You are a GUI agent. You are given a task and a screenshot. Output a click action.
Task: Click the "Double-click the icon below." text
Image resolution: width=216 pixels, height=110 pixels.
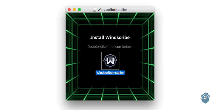click(x=110, y=47)
